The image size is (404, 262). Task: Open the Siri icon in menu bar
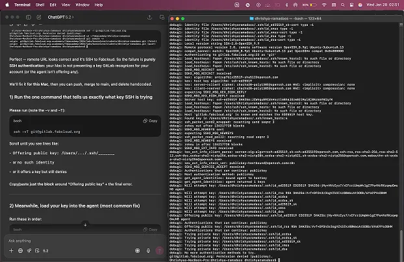point(360,5)
